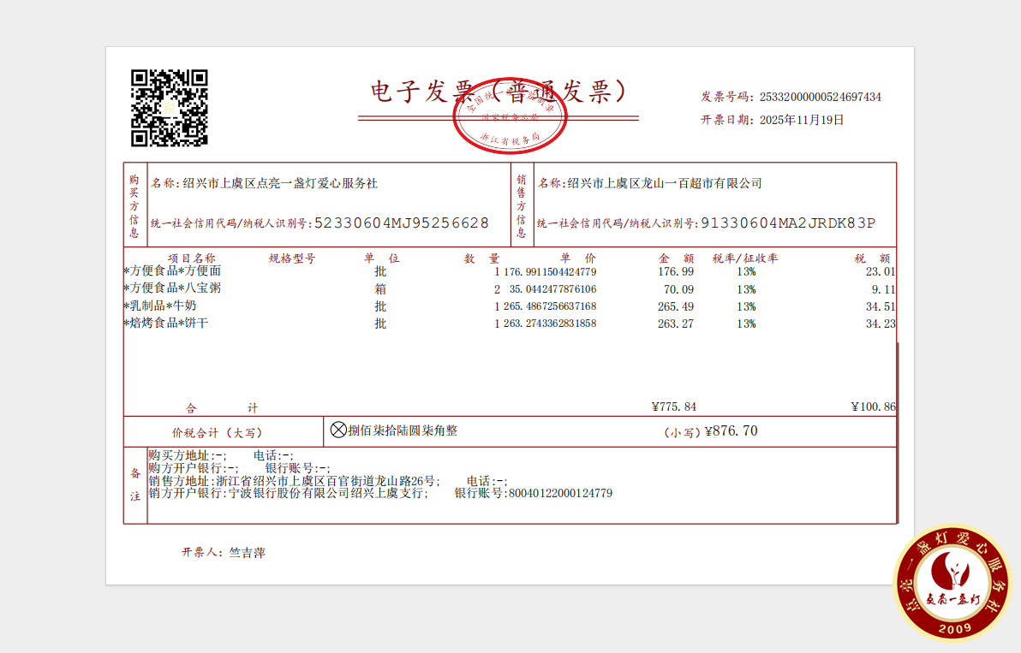Click the *焙烤食品*饼干 item name
Screen dimensions: 1021x653
[166, 324]
